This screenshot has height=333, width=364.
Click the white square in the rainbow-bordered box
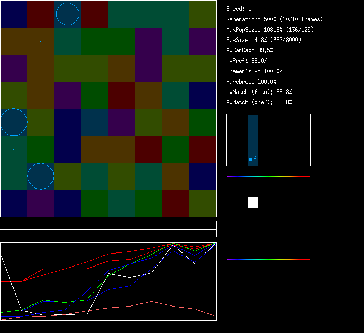point(253,203)
